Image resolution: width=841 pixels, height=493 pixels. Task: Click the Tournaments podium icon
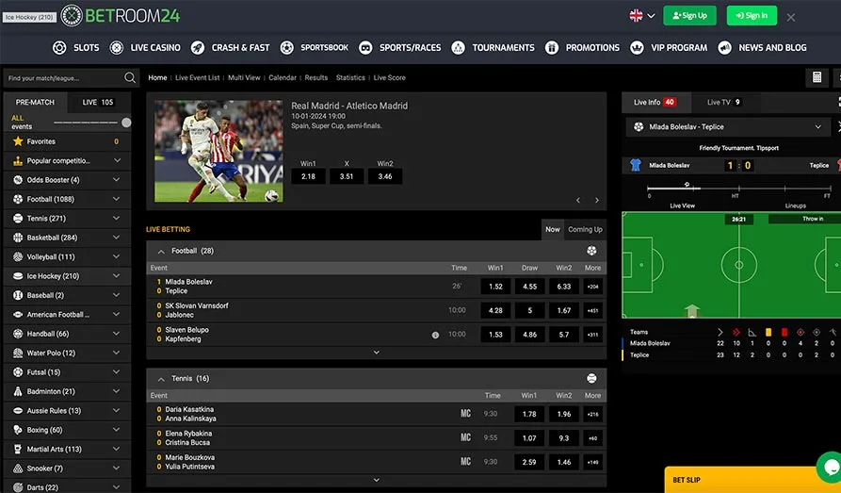[458, 48]
